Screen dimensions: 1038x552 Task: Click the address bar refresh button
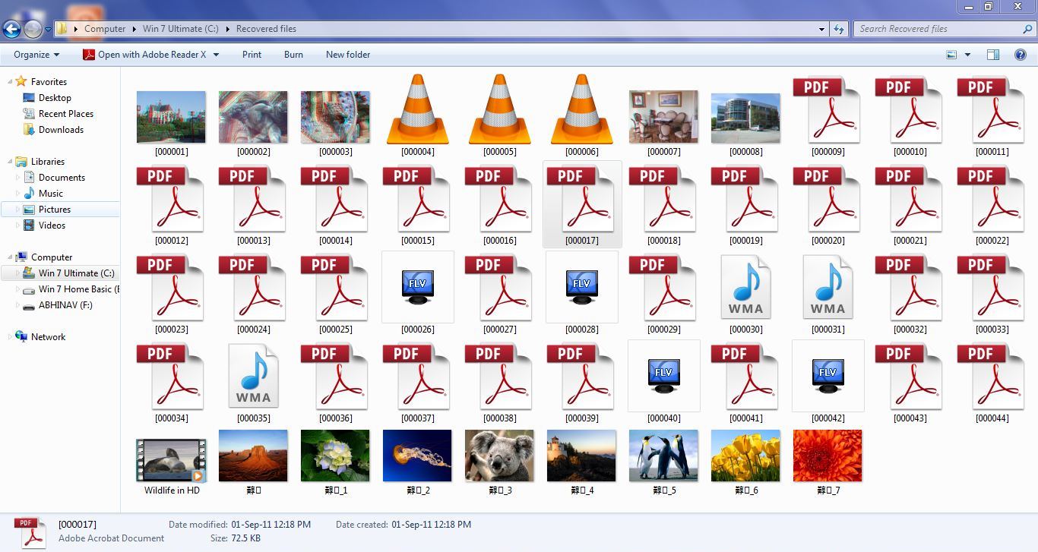point(839,29)
